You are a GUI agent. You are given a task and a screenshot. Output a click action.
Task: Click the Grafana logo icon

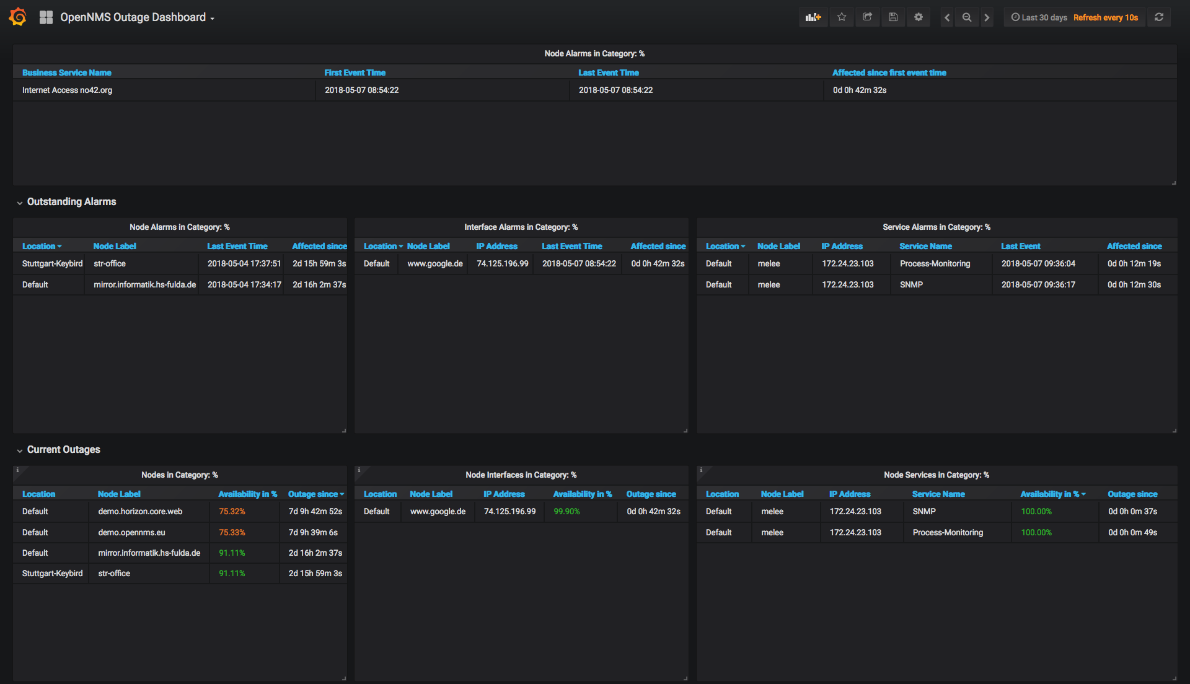(x=18, y=17)
